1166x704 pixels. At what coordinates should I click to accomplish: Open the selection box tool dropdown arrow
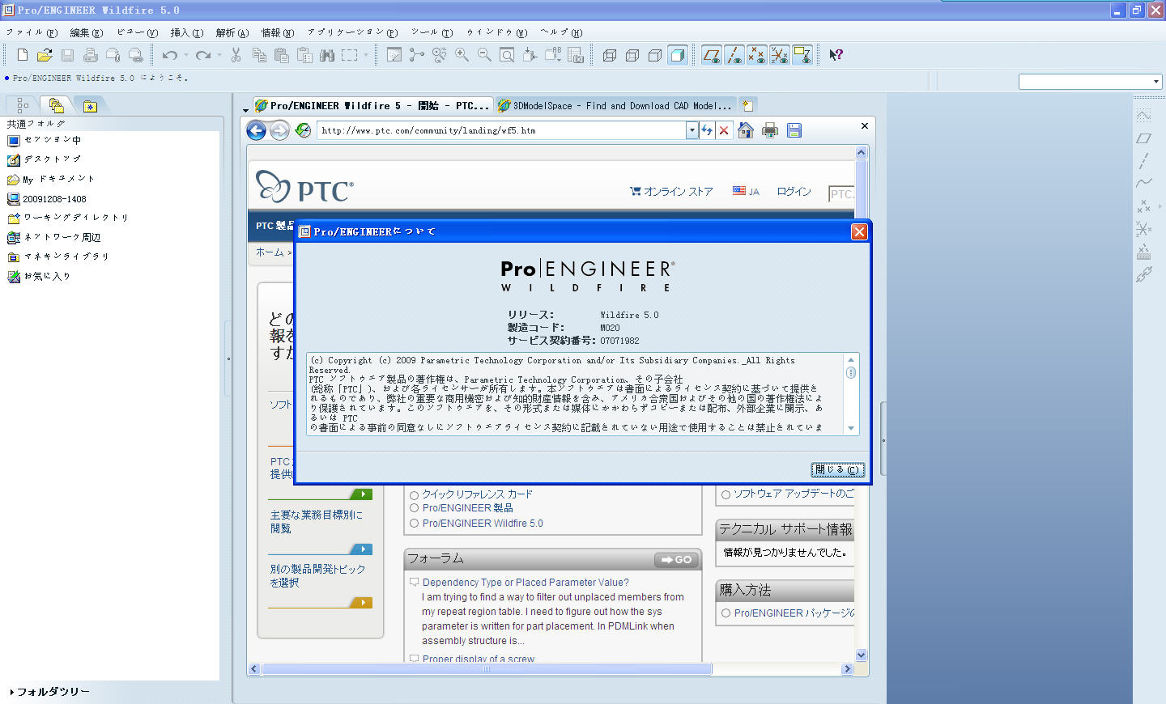pyautogui.click(x=366, y=55)
